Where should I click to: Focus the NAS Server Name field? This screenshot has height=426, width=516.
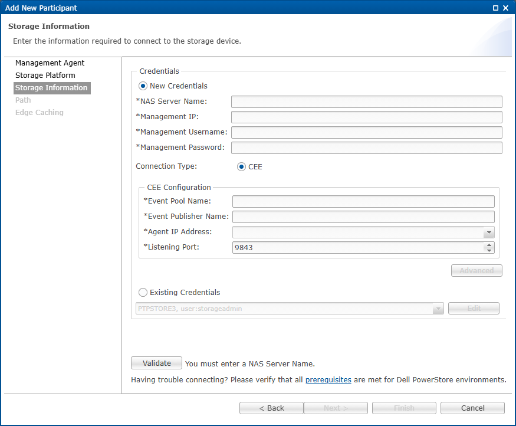click(x=367, y=101)
